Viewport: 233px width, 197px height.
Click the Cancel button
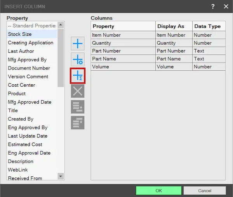[205, 190]
